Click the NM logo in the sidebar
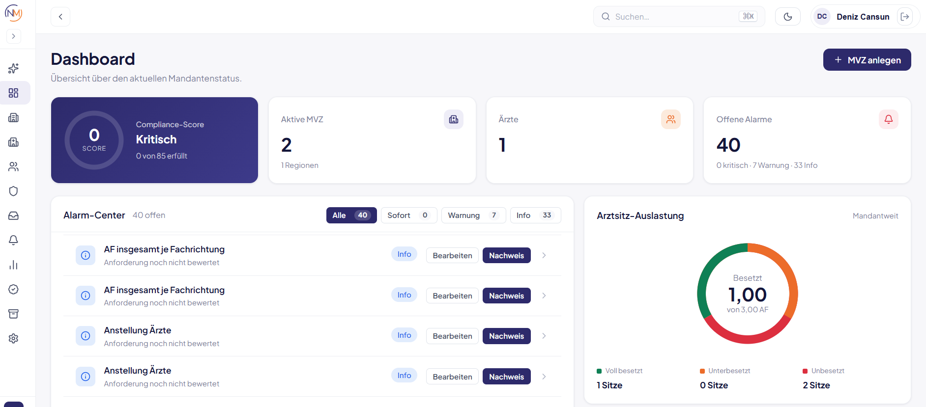This screenshot has height=407, width=926. 13,13
